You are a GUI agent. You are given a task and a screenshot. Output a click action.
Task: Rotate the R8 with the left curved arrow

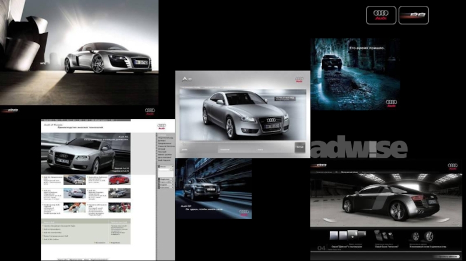point(329,220)
